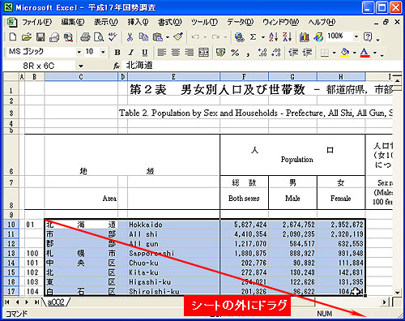
Task: Open the データ(D) menu
Action: tap(240, 22)
